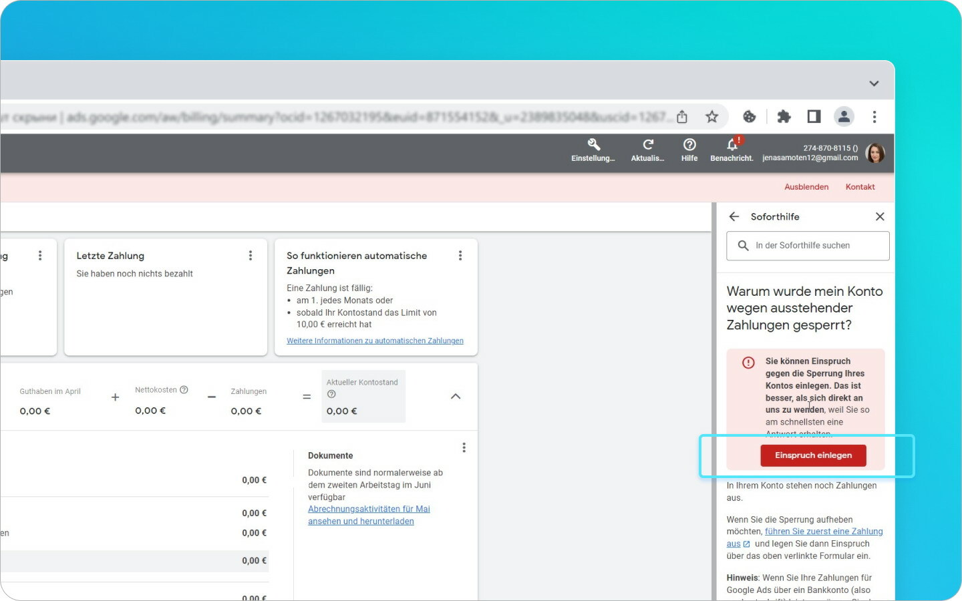Show help for Nettokosten
The height and width of the screenshot is (601, 962).
pos(184,390)
